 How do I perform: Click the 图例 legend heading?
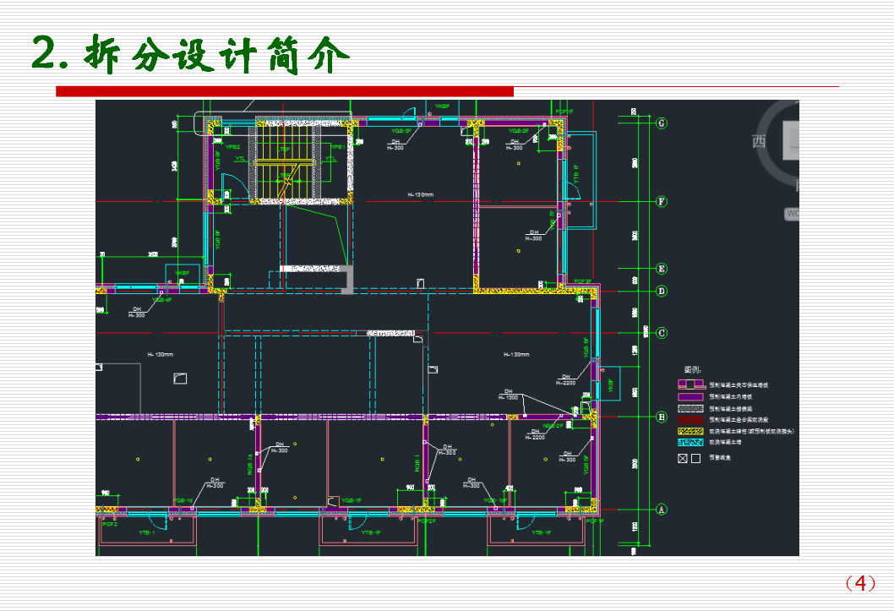tap(693, 370)
